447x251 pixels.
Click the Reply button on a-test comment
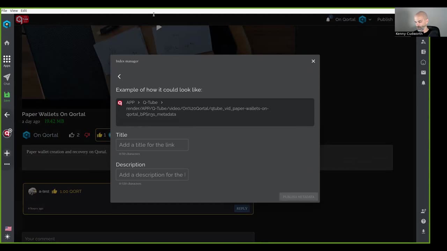coord(242,208)
